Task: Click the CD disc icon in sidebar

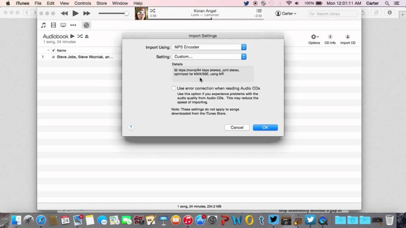Action: [x=87, y=25]
